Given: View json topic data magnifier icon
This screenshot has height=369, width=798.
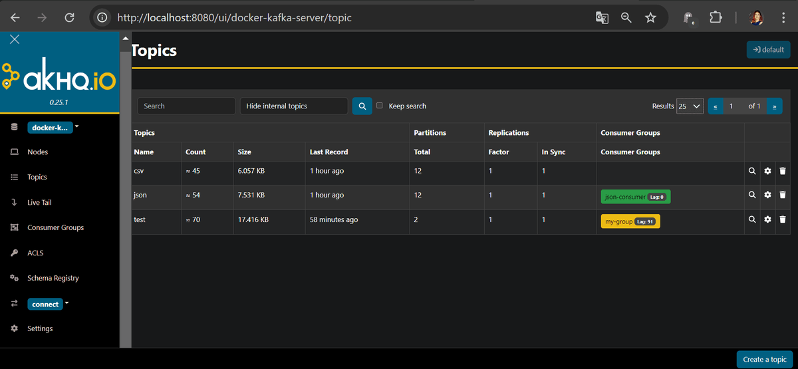Looking at the screenshot, I should point(752,195).
